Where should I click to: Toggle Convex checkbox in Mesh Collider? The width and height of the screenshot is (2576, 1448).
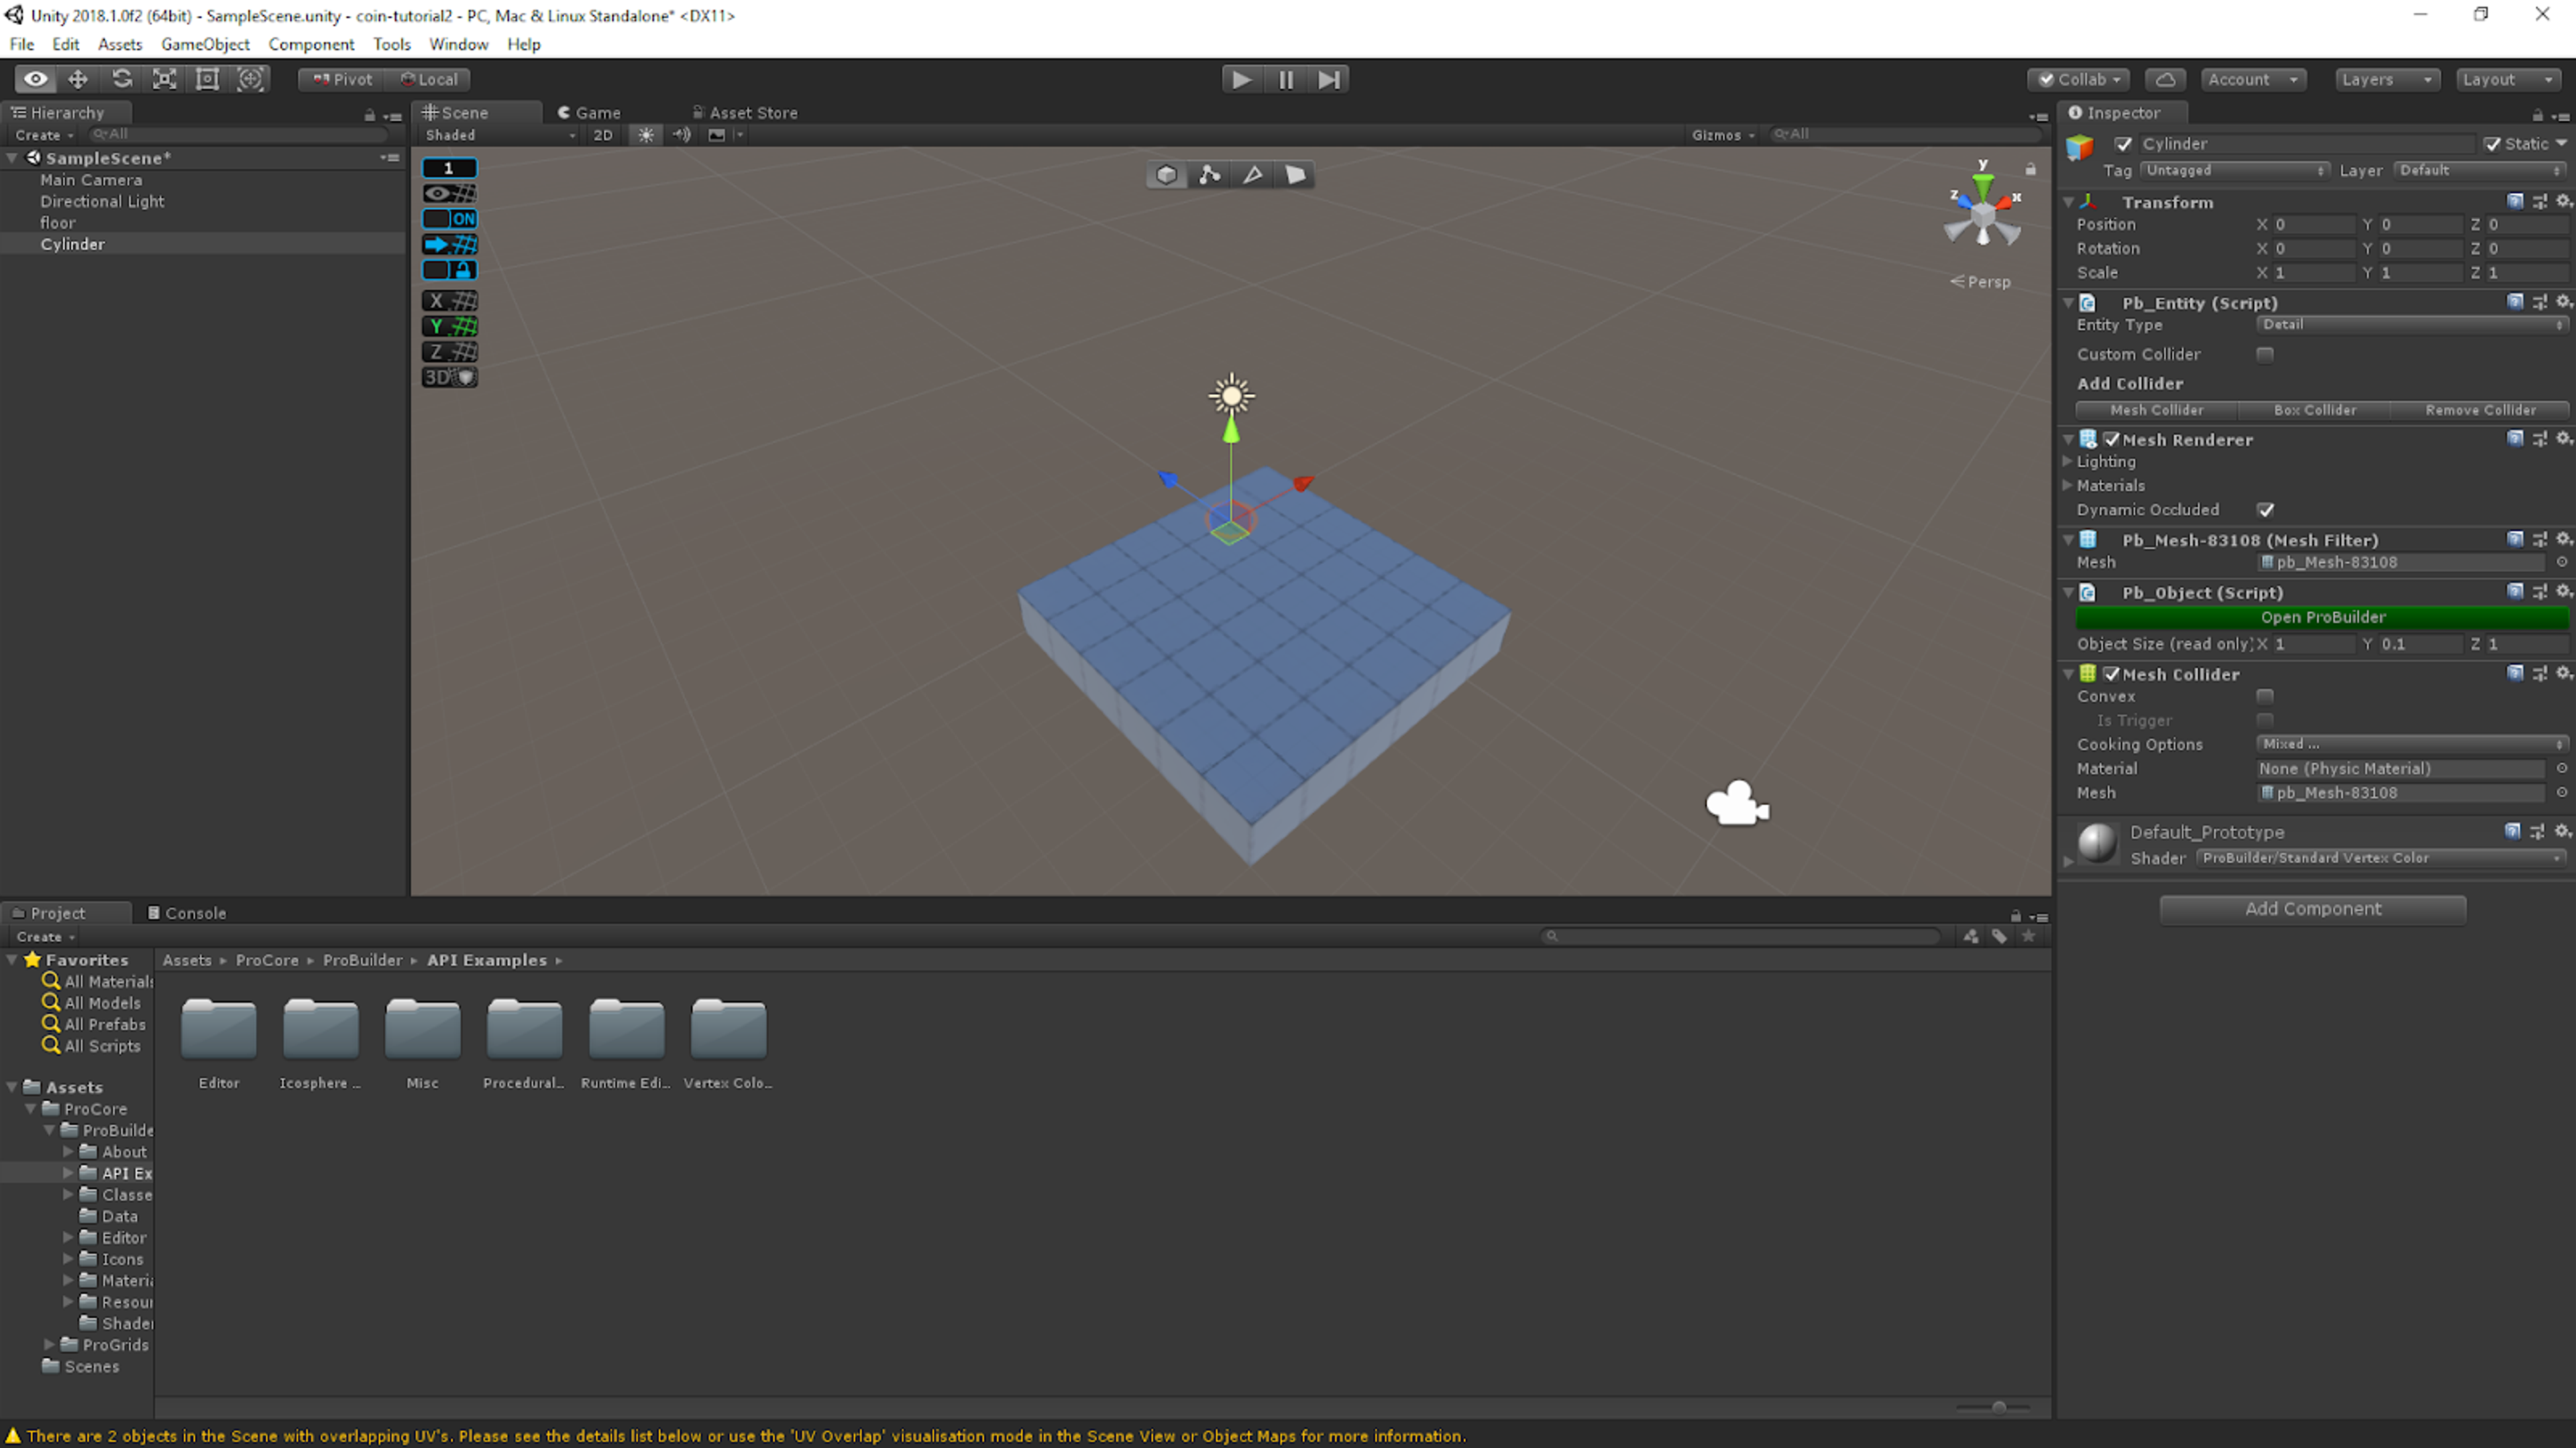[x=2266, y=695]
